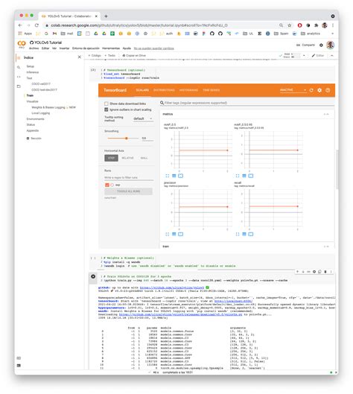Fit recall chart domain to data
This screenshot has height=394, width=353.
click(x=251, y=234)
